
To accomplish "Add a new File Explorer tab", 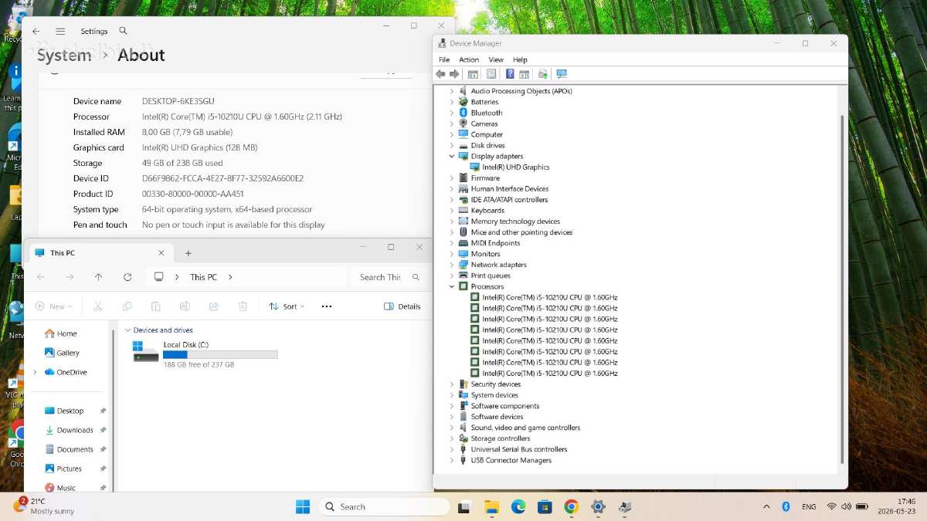I will point(188,253).
